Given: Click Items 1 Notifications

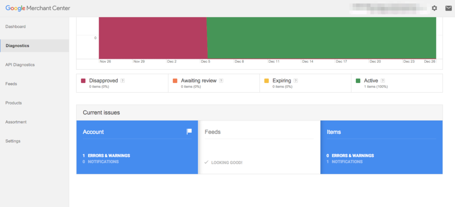Looking at the screenshot, I should [x=344, y=162].
